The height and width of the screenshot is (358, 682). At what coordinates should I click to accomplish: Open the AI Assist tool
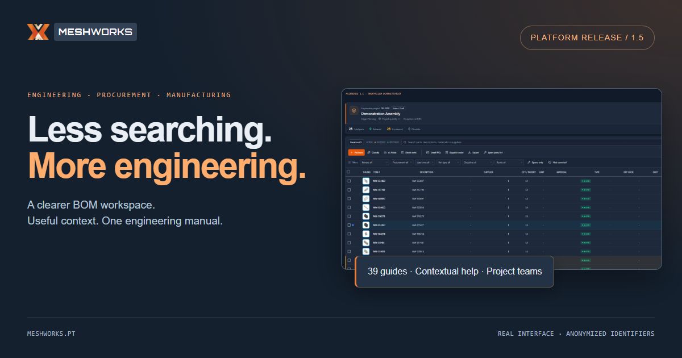[x=390, y=152]
